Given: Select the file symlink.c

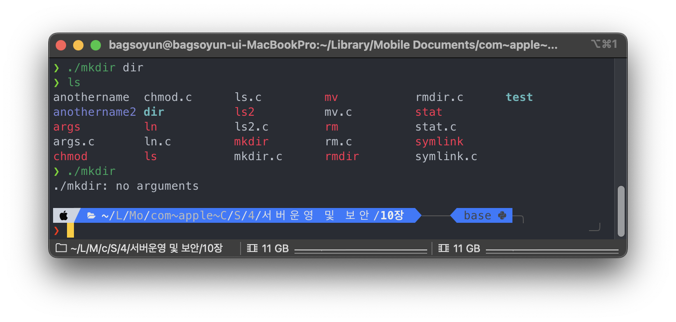Looking at the screenshot, I should coord(446,156).
